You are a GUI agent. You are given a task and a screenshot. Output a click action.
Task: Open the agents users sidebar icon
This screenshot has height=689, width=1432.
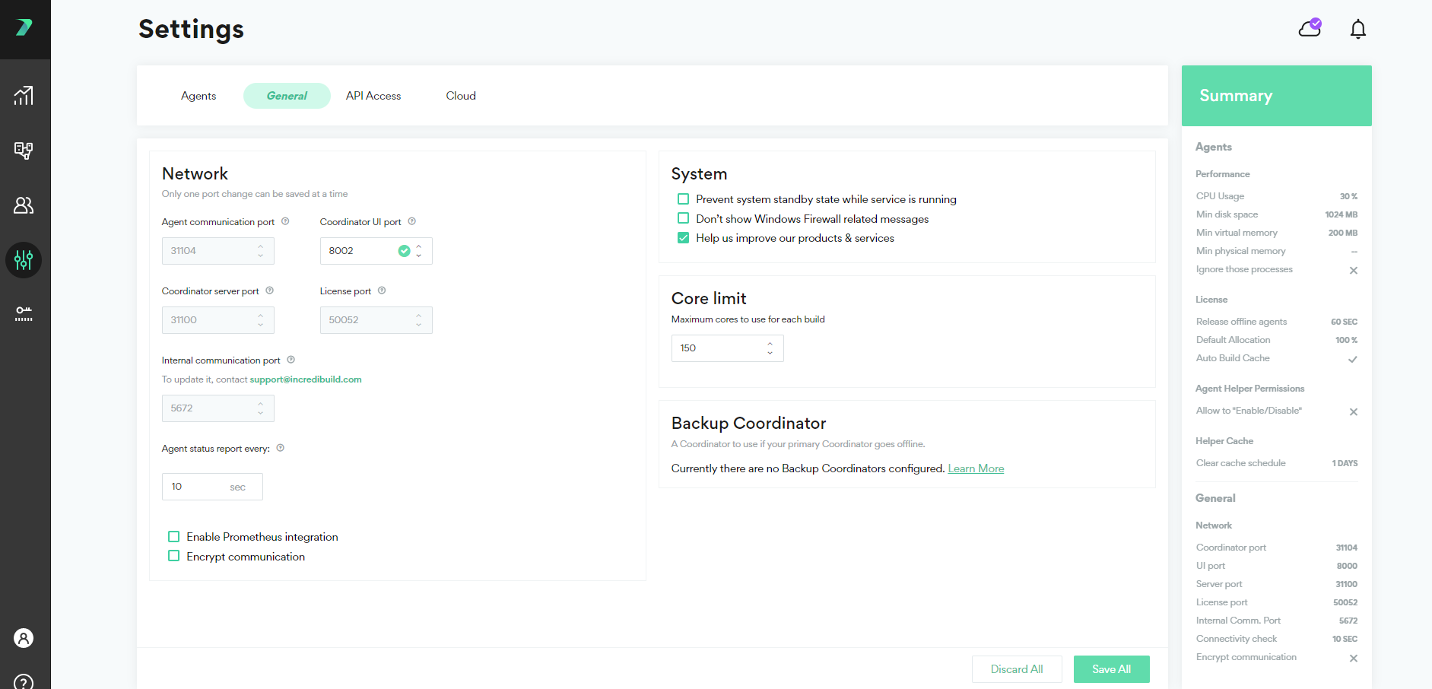click(24, 205)
